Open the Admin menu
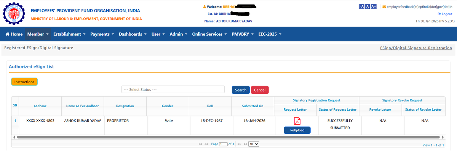 178,34
